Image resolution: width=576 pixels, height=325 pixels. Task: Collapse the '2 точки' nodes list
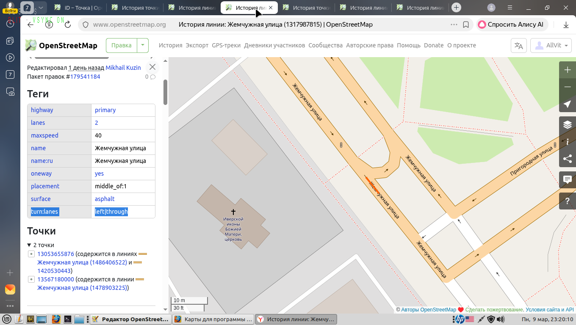29,245
